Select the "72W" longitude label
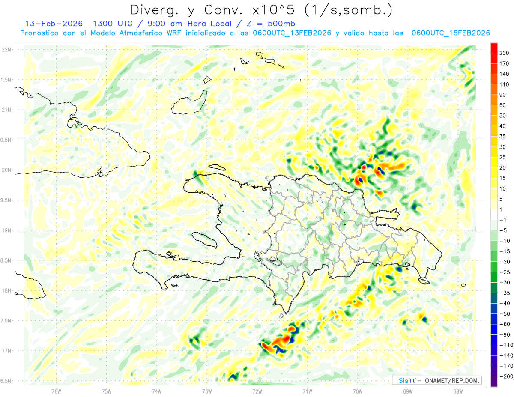Viewport: 514px width, 397px height. click(x=257, y=391)
